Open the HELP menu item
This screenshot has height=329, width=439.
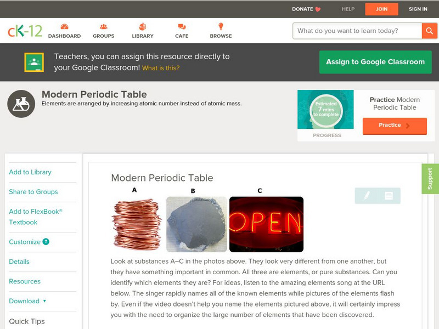(348, 9)
